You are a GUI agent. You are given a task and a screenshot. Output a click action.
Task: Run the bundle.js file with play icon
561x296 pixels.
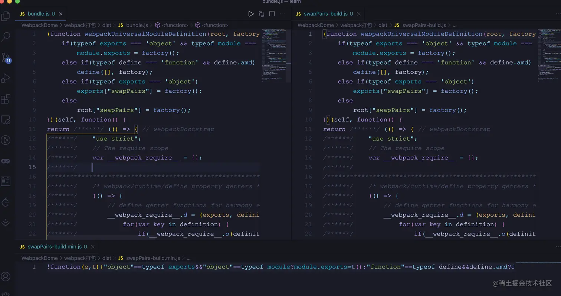click(x=251, y=14)
